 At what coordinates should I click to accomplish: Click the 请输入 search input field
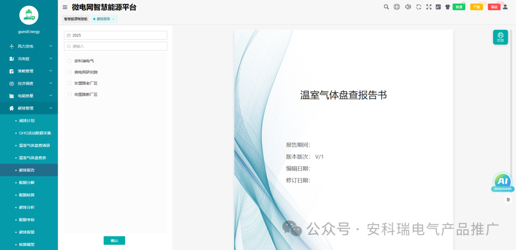[116, 46]
